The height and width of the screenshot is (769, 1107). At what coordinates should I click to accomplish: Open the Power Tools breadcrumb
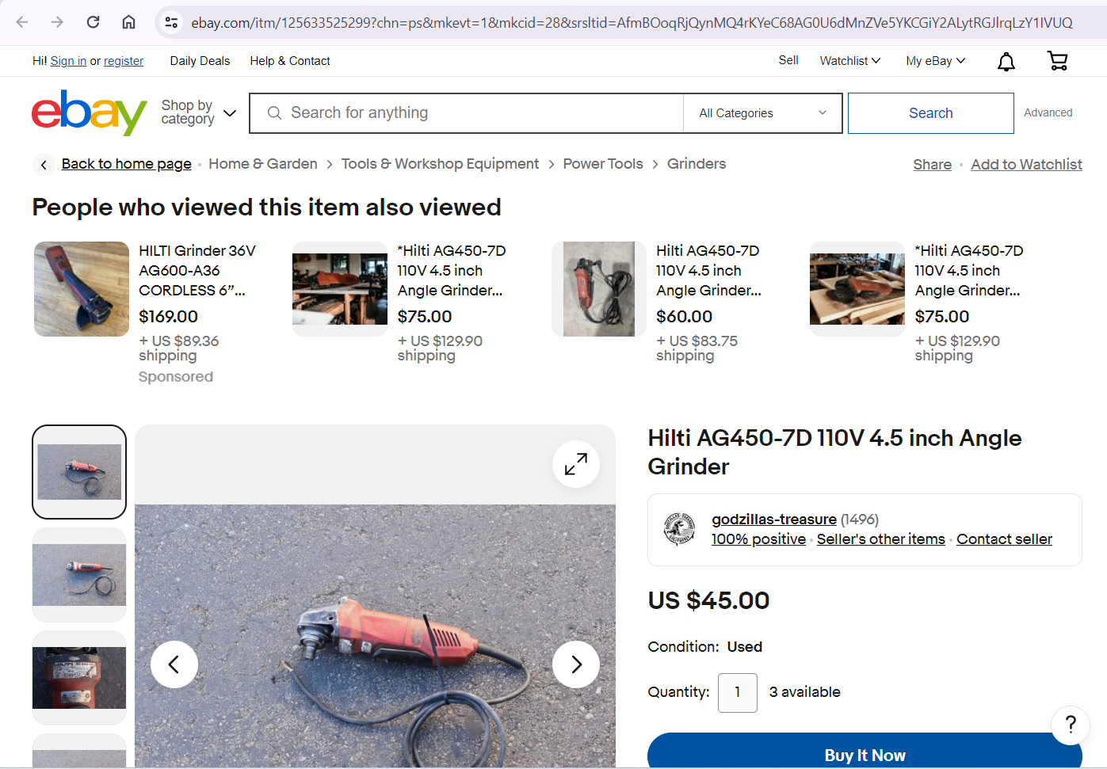pos(603,164)
